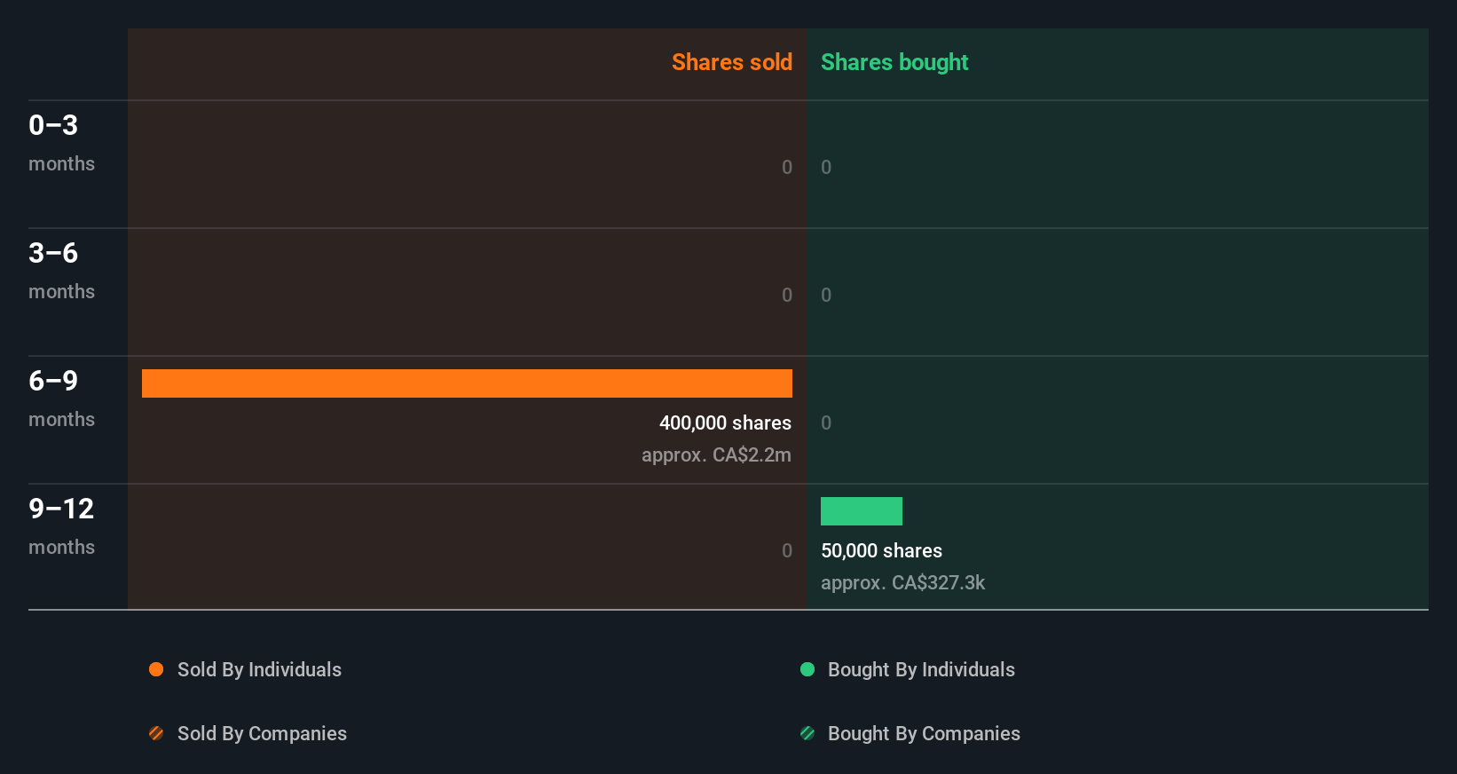Click the approx. CA$327.3k value text
The width and height of the screenshot is (1457, 774).
902,583
